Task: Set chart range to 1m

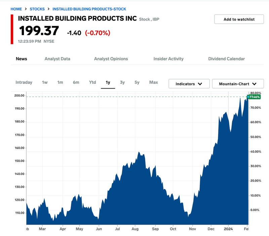Action: point(60,82)
